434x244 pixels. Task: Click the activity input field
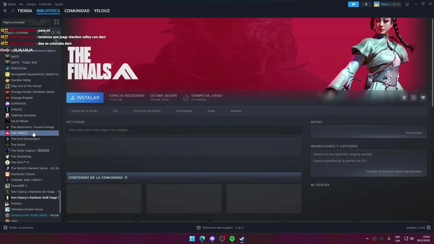(x=184, y=130)
